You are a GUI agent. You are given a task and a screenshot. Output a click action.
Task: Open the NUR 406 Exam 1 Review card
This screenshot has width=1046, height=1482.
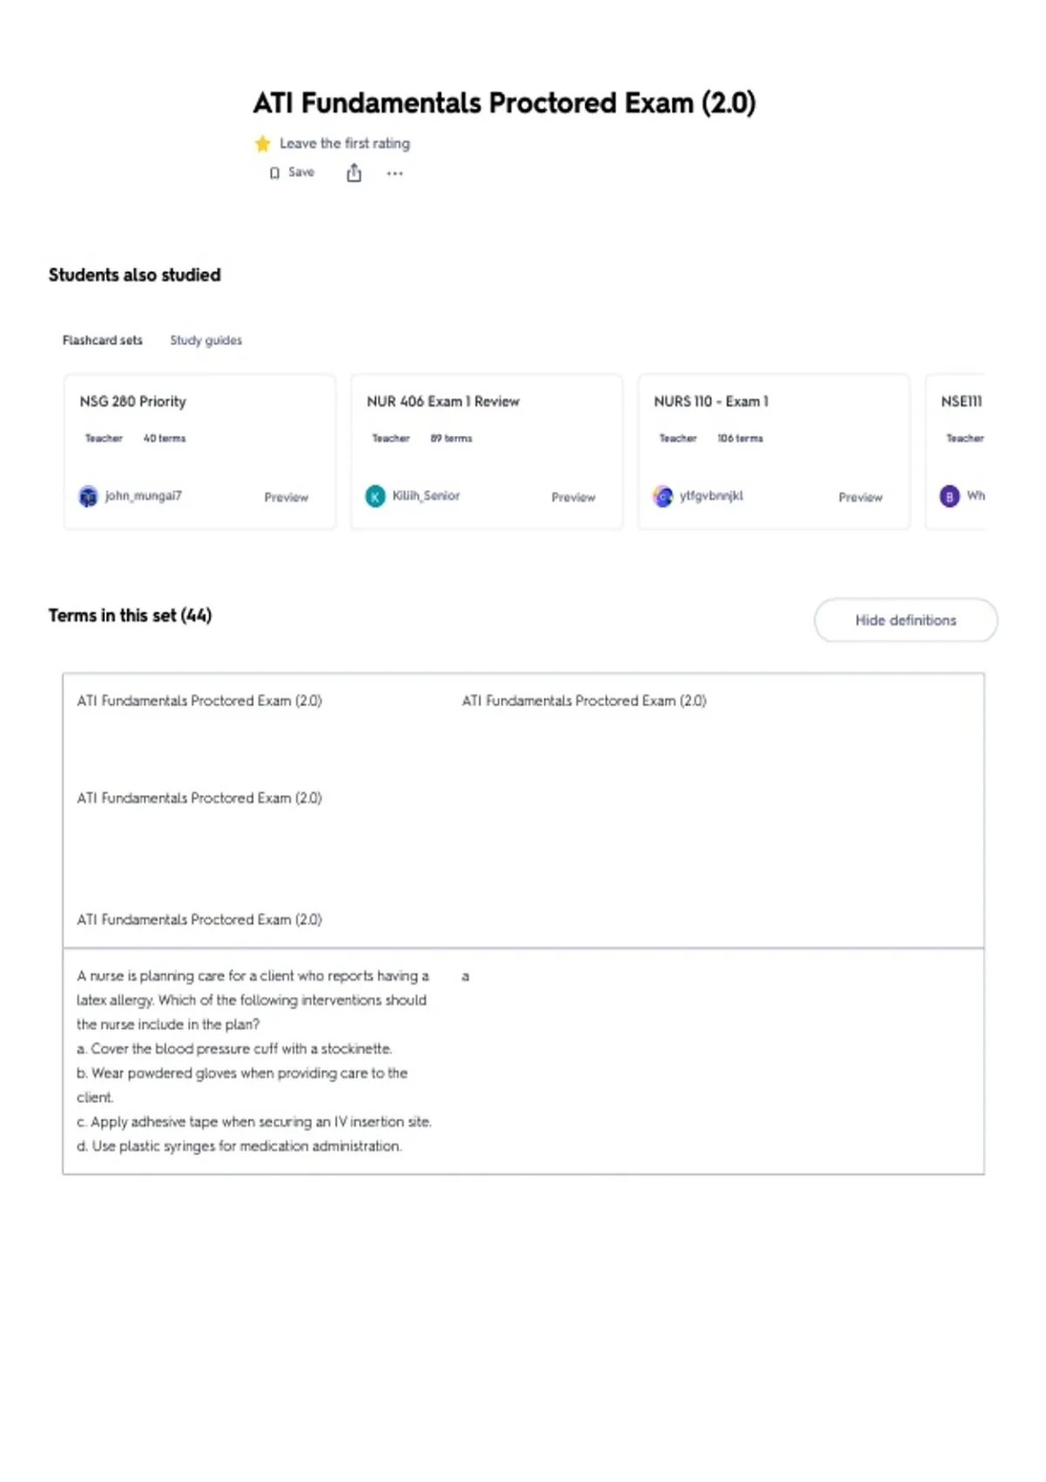pos(486,452)
